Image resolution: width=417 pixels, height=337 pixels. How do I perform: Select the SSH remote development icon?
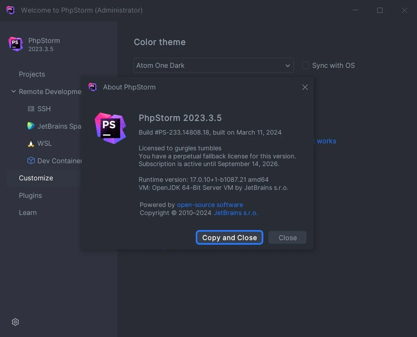pyautogui.click(x=31, y=109)
